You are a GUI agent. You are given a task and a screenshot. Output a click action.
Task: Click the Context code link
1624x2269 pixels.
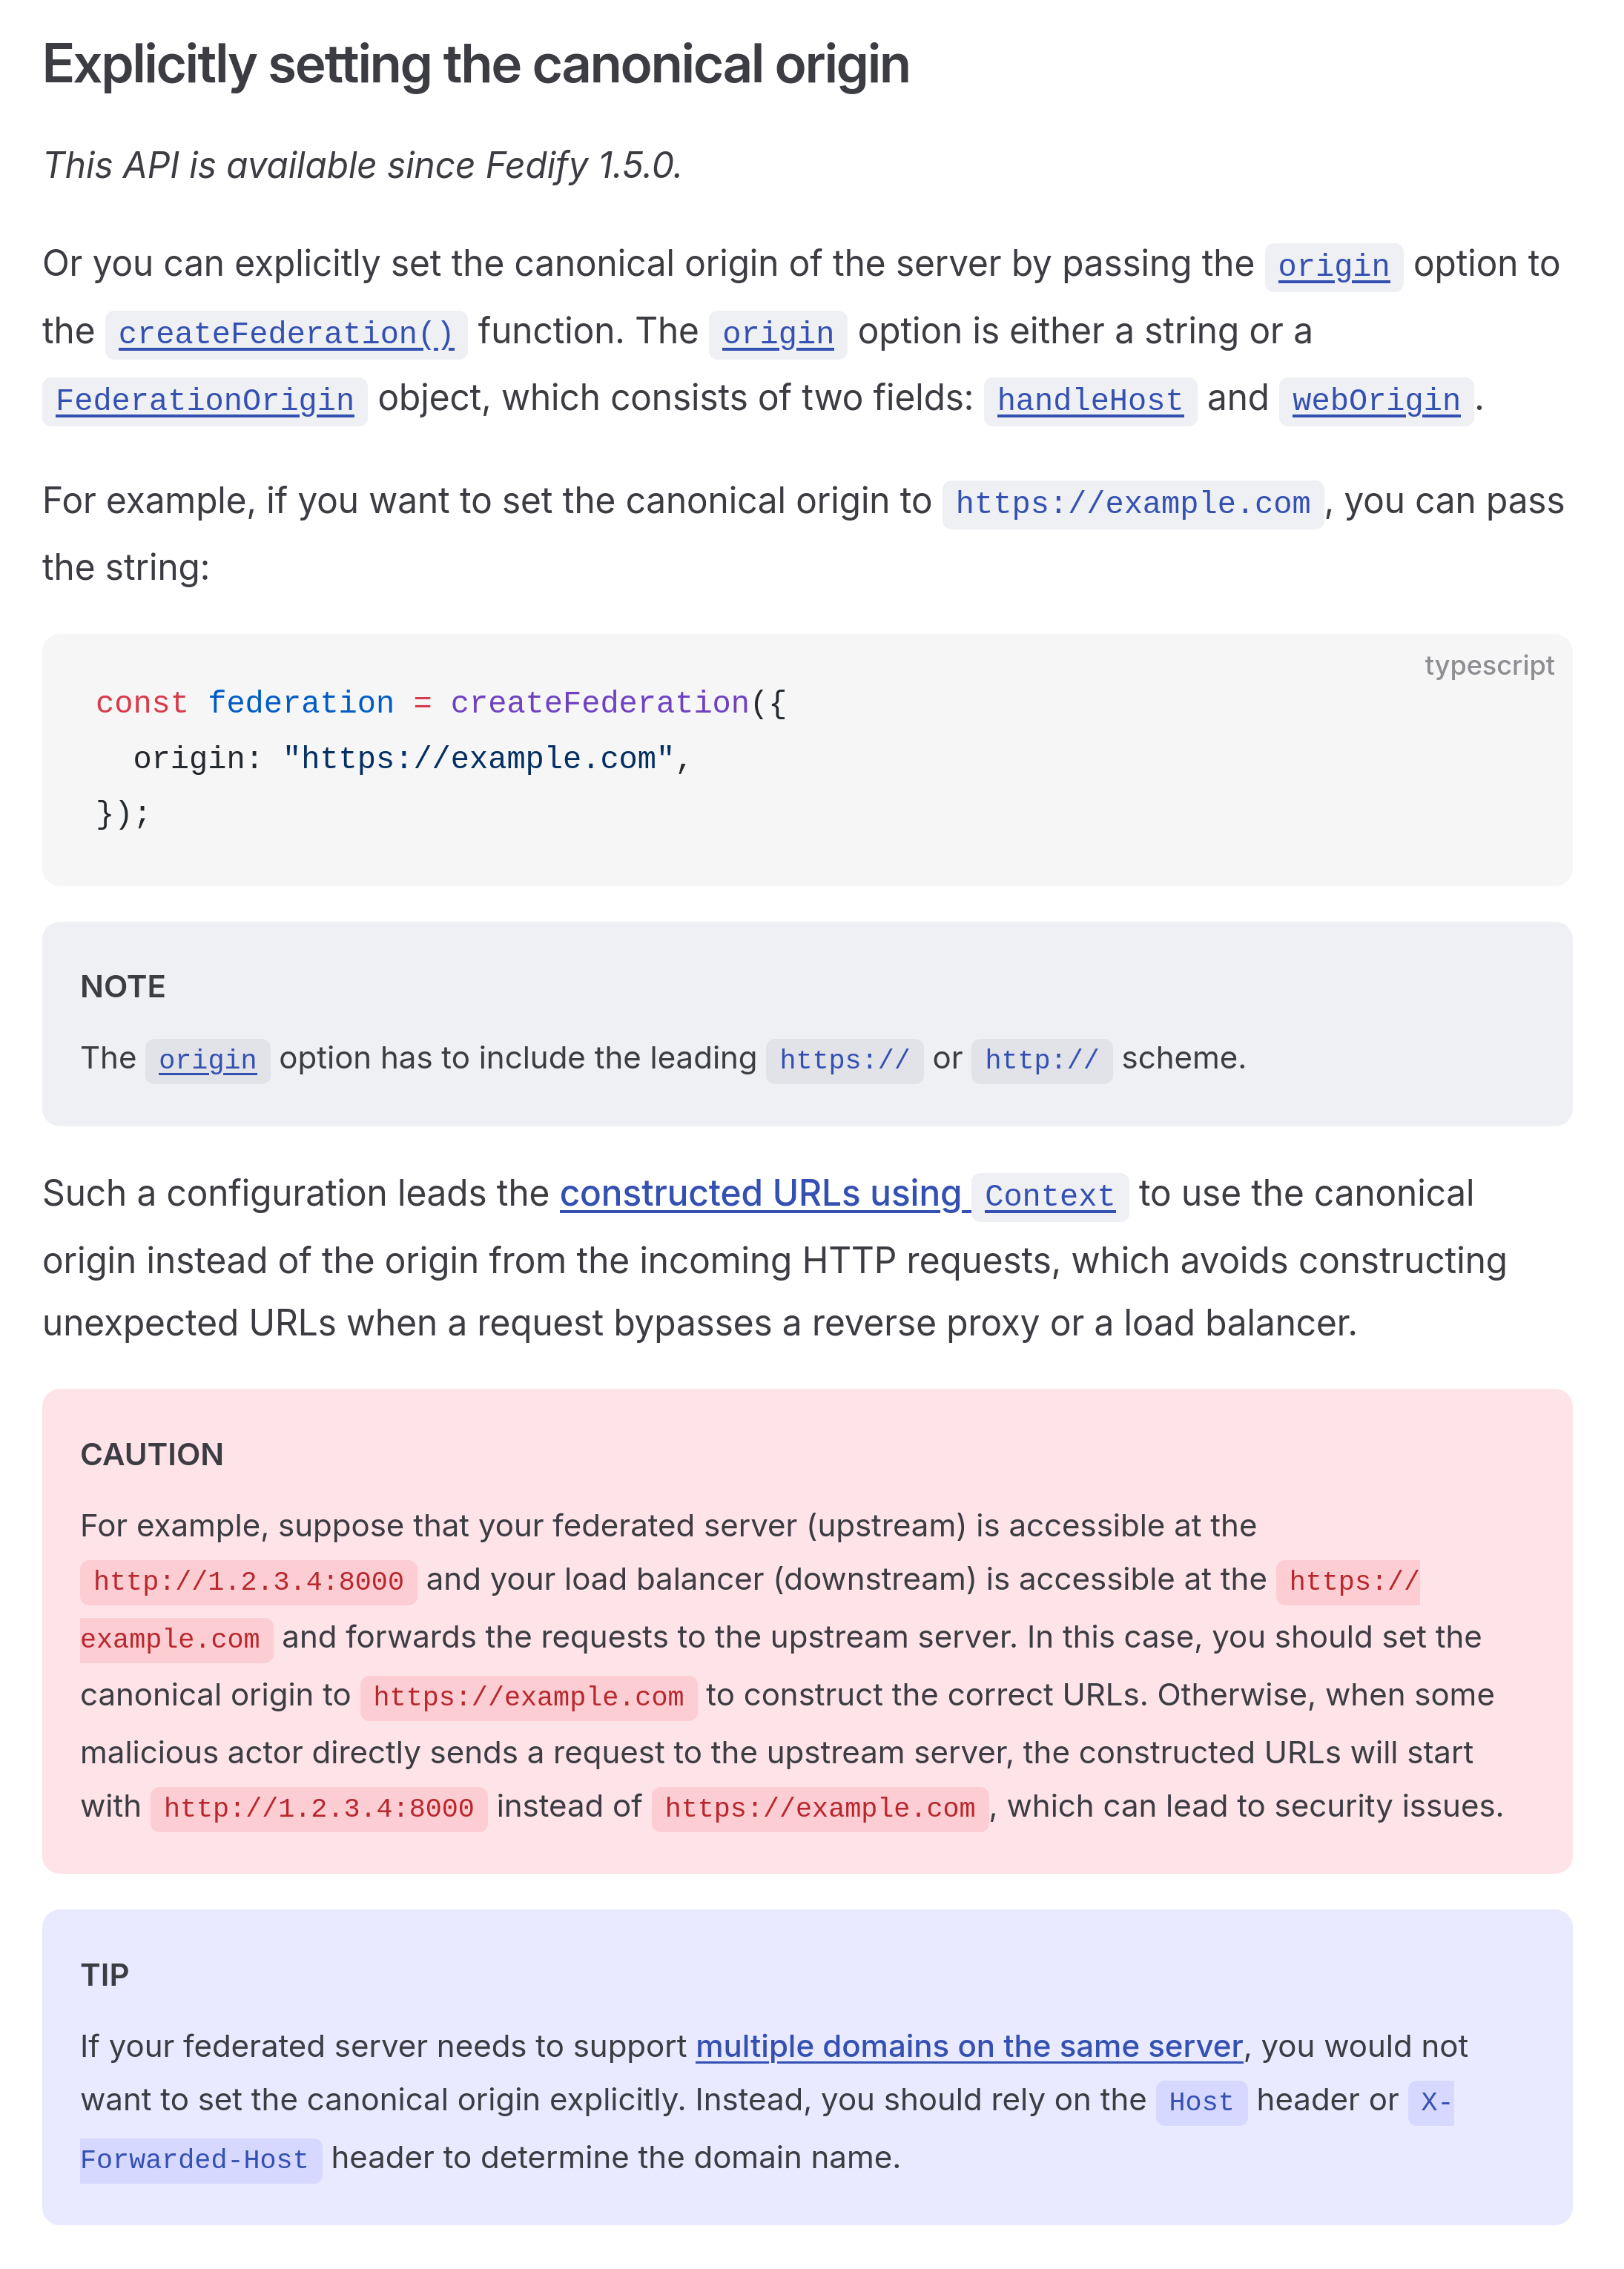pyautogui.click(x=1049, y=1195)
